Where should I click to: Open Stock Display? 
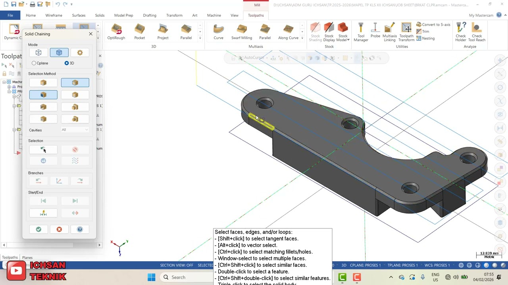pos(329,32)
